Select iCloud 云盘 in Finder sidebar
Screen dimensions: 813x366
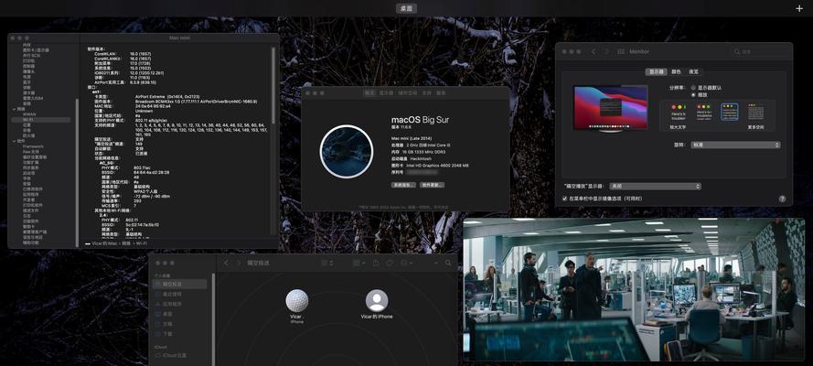(179, 356)
